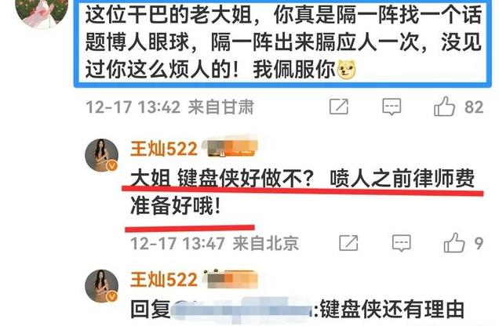The height and width of the screenshot is (326, 499).
Task: Tap comment icon on the 13:47 reply
Action: 401,243
